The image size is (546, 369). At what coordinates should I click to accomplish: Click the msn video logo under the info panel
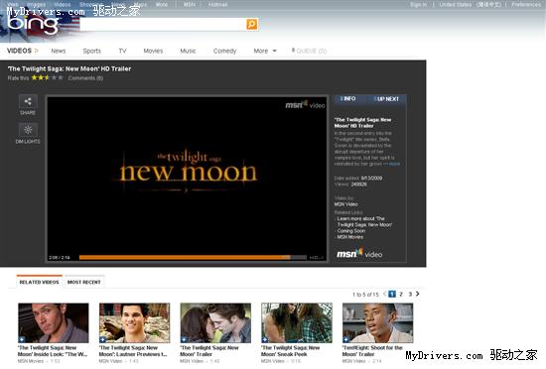tap(359, 253)
